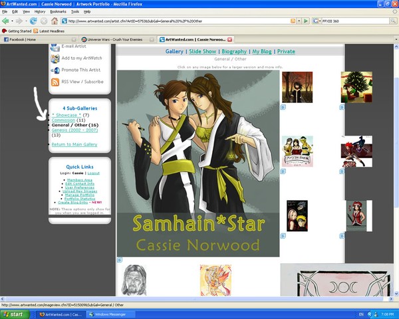
Task: Go back with the green Back arrow
Action: point(5,21)
